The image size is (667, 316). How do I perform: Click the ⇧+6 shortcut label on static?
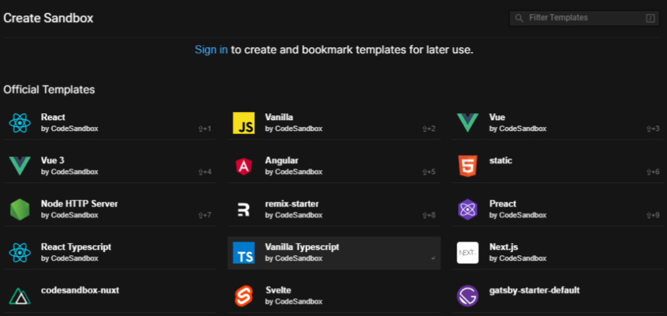point(653,172)
